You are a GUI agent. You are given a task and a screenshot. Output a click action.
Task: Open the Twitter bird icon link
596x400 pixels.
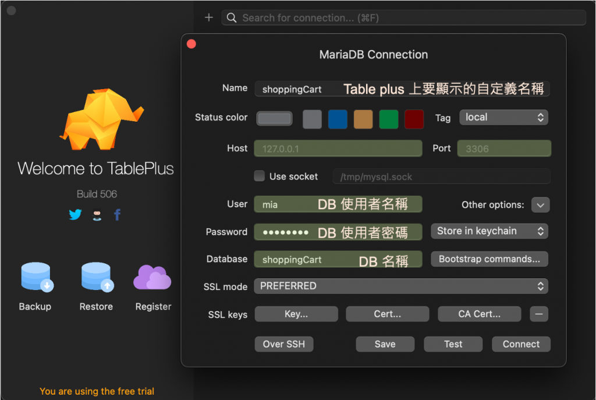pyautogui.click(x=75, y=215)
